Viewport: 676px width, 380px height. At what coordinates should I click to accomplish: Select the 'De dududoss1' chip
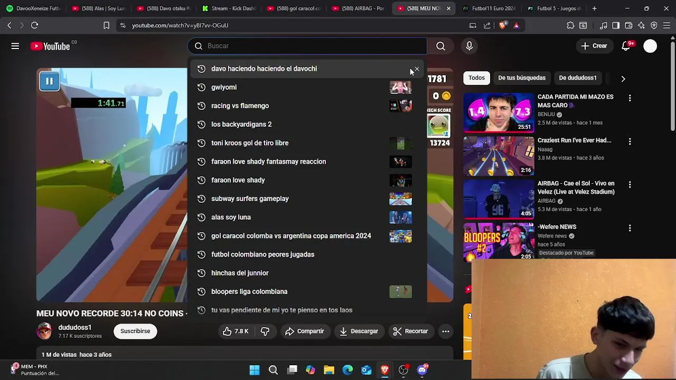[x=578, y=78]
